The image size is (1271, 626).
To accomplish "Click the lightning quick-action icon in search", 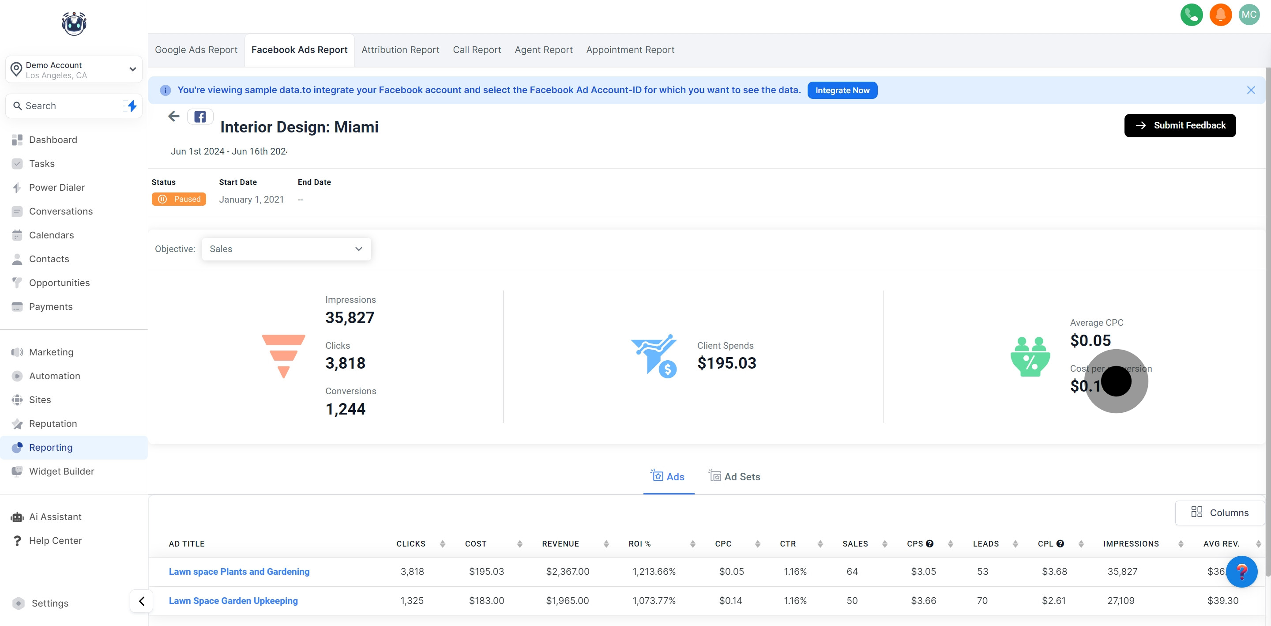I will [x=131, y=106].
